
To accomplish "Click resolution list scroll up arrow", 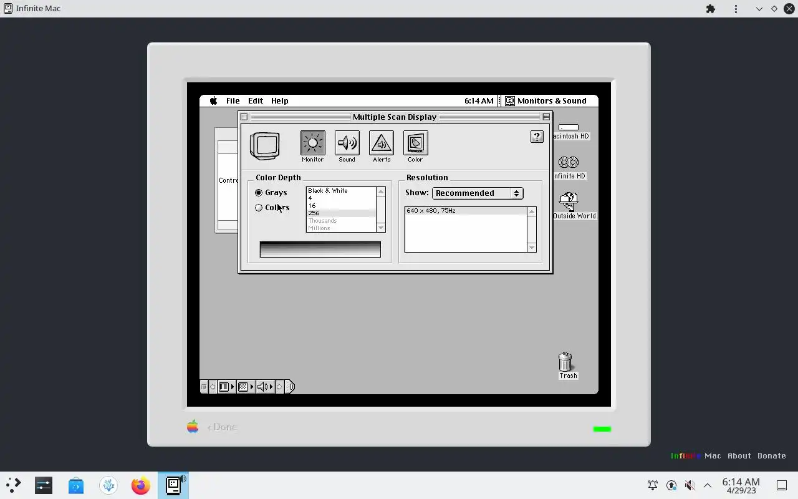I will 532,211.
